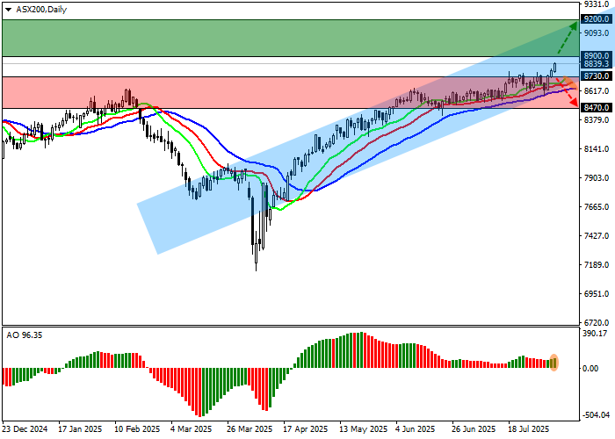This screenshot has height=439, width=615.
Task: Click the 7665.0 price axis value
Action: 597,207
